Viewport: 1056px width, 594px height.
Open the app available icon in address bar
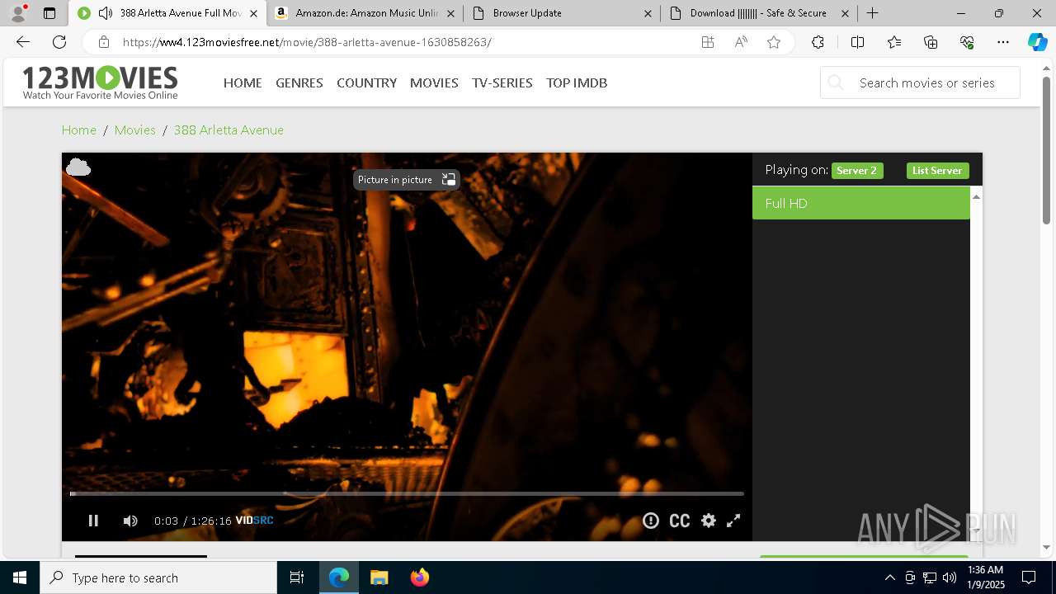(708, 42)
